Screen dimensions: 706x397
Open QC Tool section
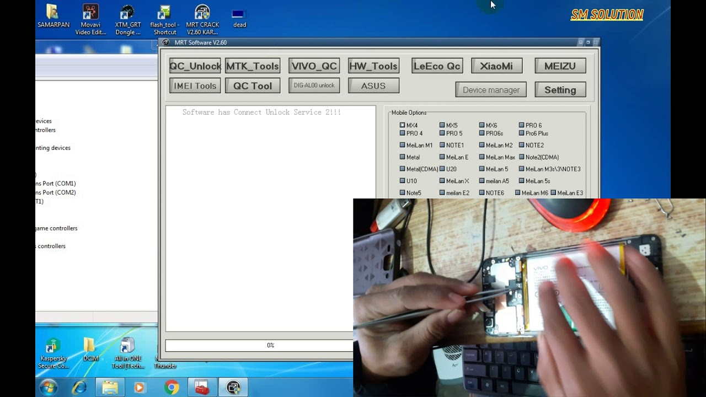pyautogui.click(x=253, y=86)
